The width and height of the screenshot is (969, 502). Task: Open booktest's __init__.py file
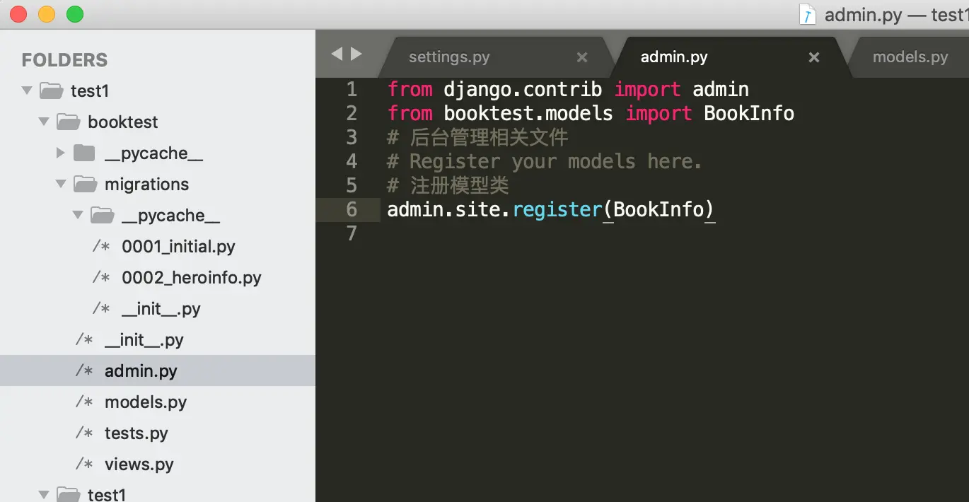[x=144, y=339]
